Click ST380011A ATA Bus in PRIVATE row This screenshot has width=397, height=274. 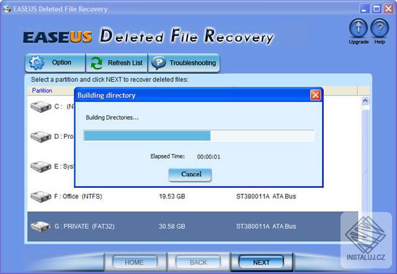[x=266, y=226]
